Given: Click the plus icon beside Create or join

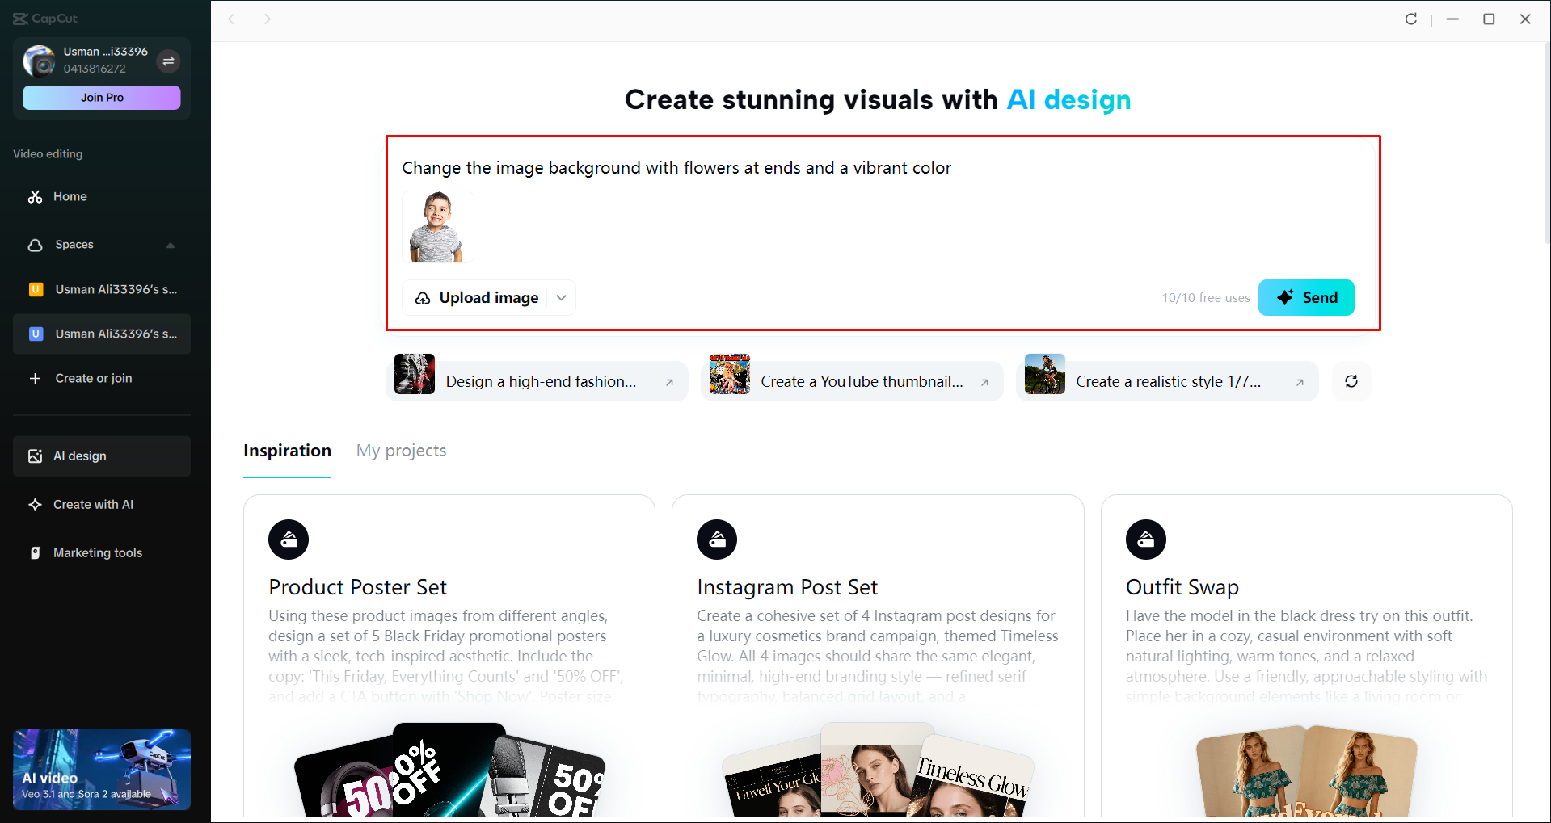Looking at the screenshot, I should (35, 378).
